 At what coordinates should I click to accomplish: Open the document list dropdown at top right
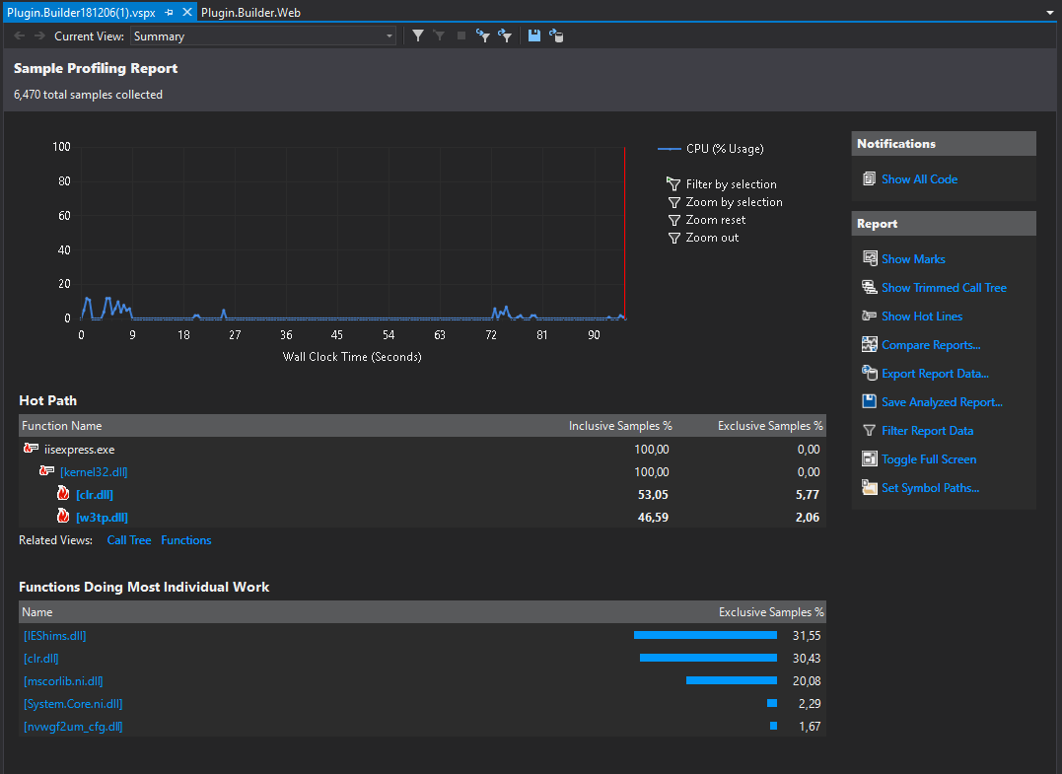(x=1051, y=12)
